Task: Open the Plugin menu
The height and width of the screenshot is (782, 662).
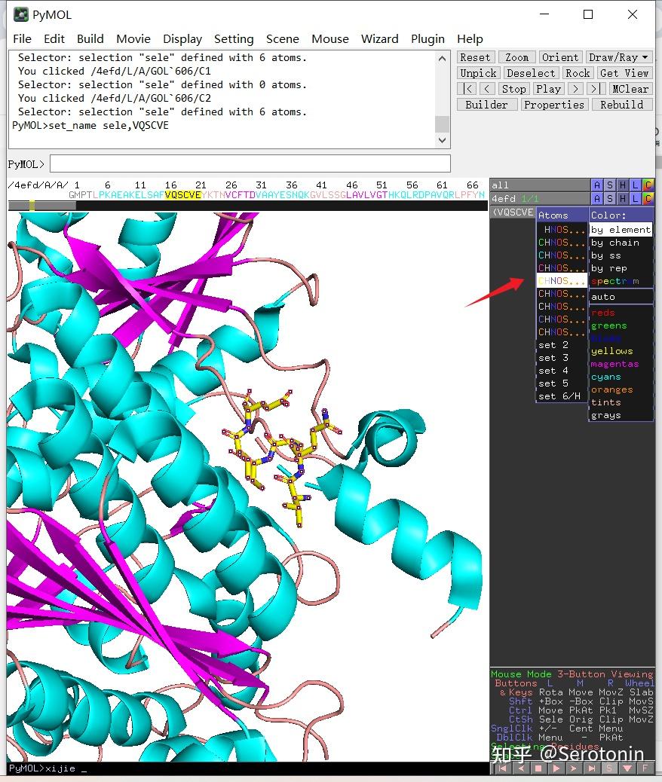Action: 428,39
